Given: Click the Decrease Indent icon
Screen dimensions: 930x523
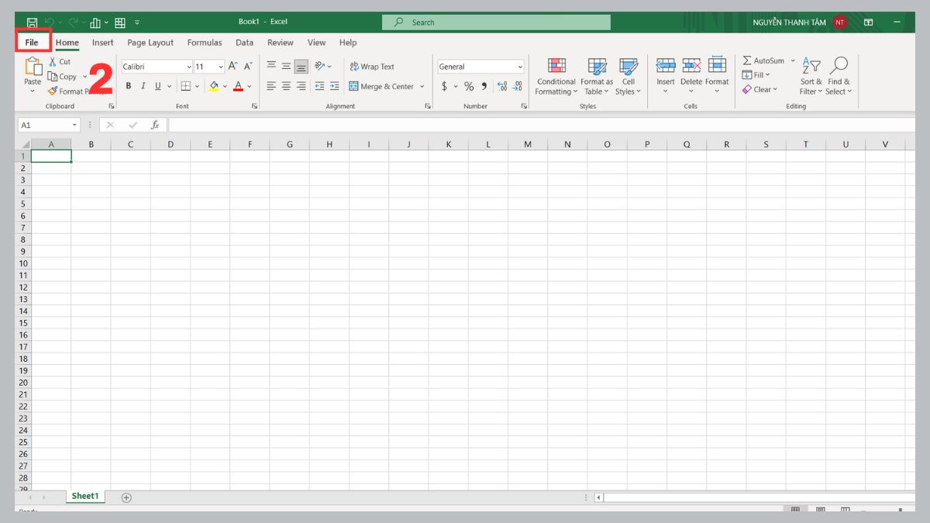Looking at the screenshot, I should coord(319,86).
